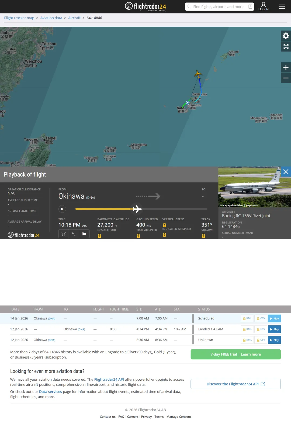Click the 'Scheduled' status text

coord(206,318)
